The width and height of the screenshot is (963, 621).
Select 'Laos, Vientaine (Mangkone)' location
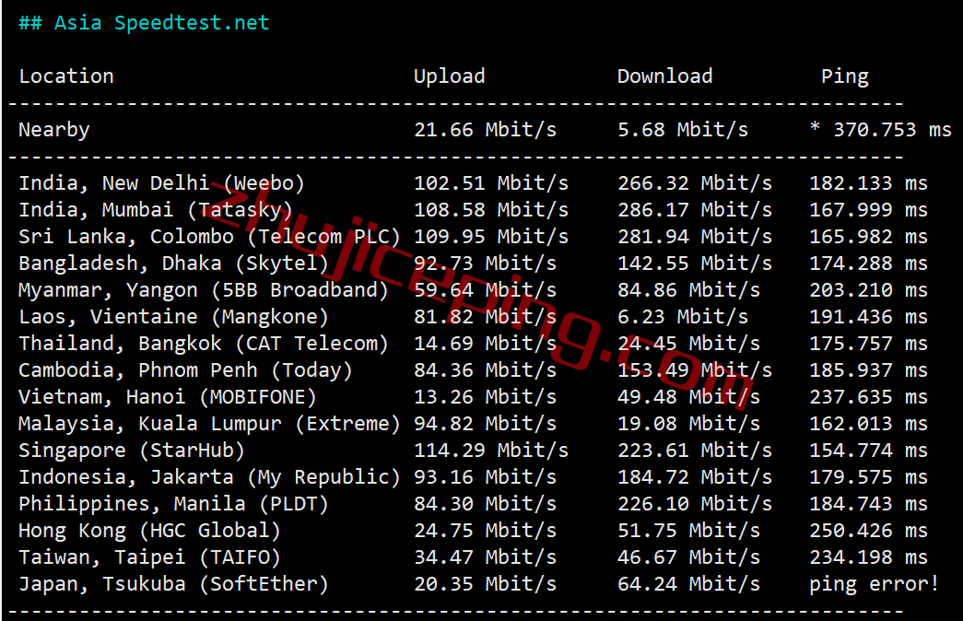(174, 318)
